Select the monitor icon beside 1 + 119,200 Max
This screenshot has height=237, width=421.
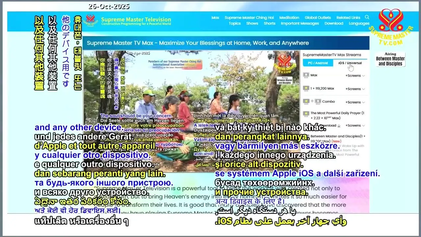[x=306, y=89]
